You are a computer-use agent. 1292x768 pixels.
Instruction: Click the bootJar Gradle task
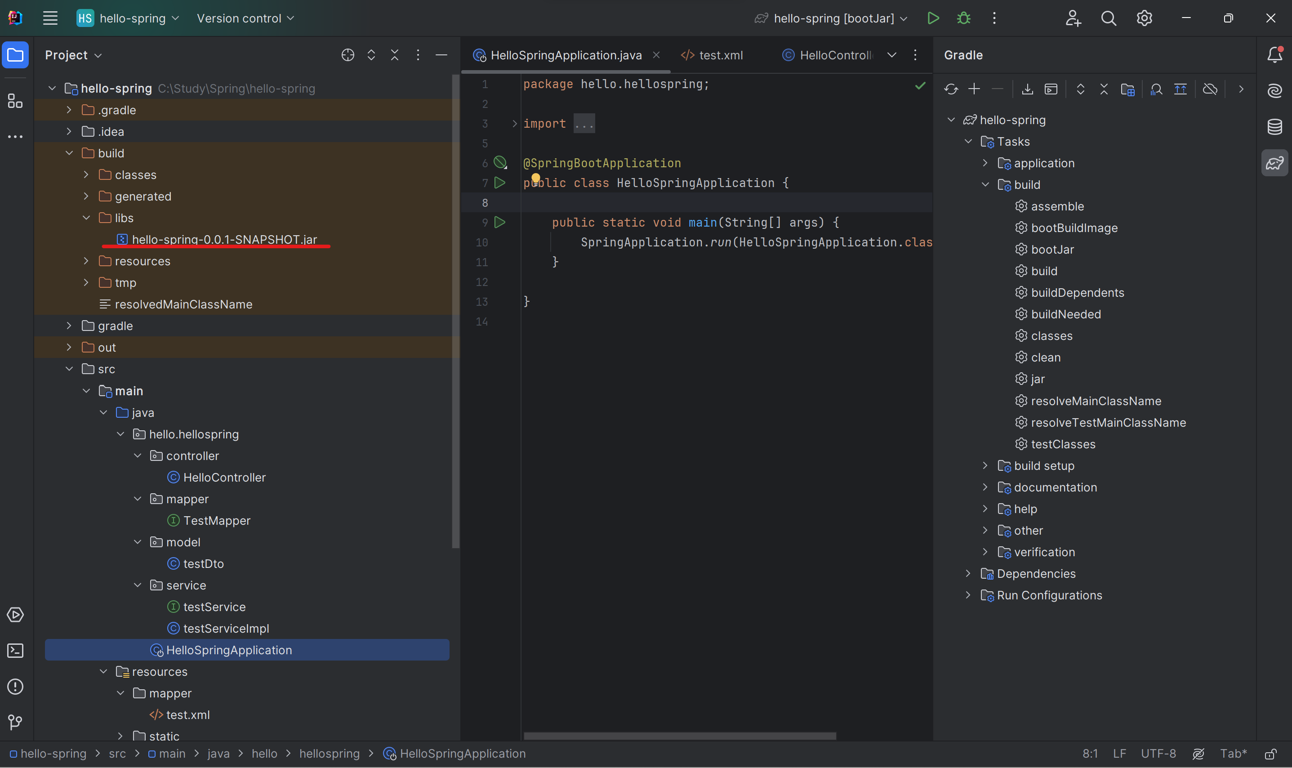point(1052,250)
